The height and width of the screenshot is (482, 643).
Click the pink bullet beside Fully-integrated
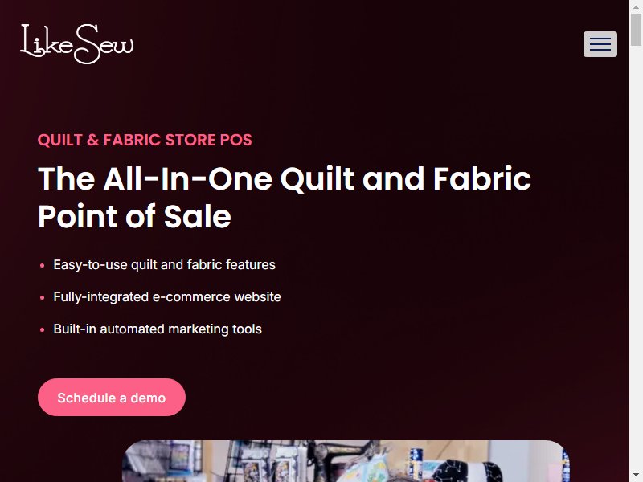pyautogui.click(x=43, y=297)
